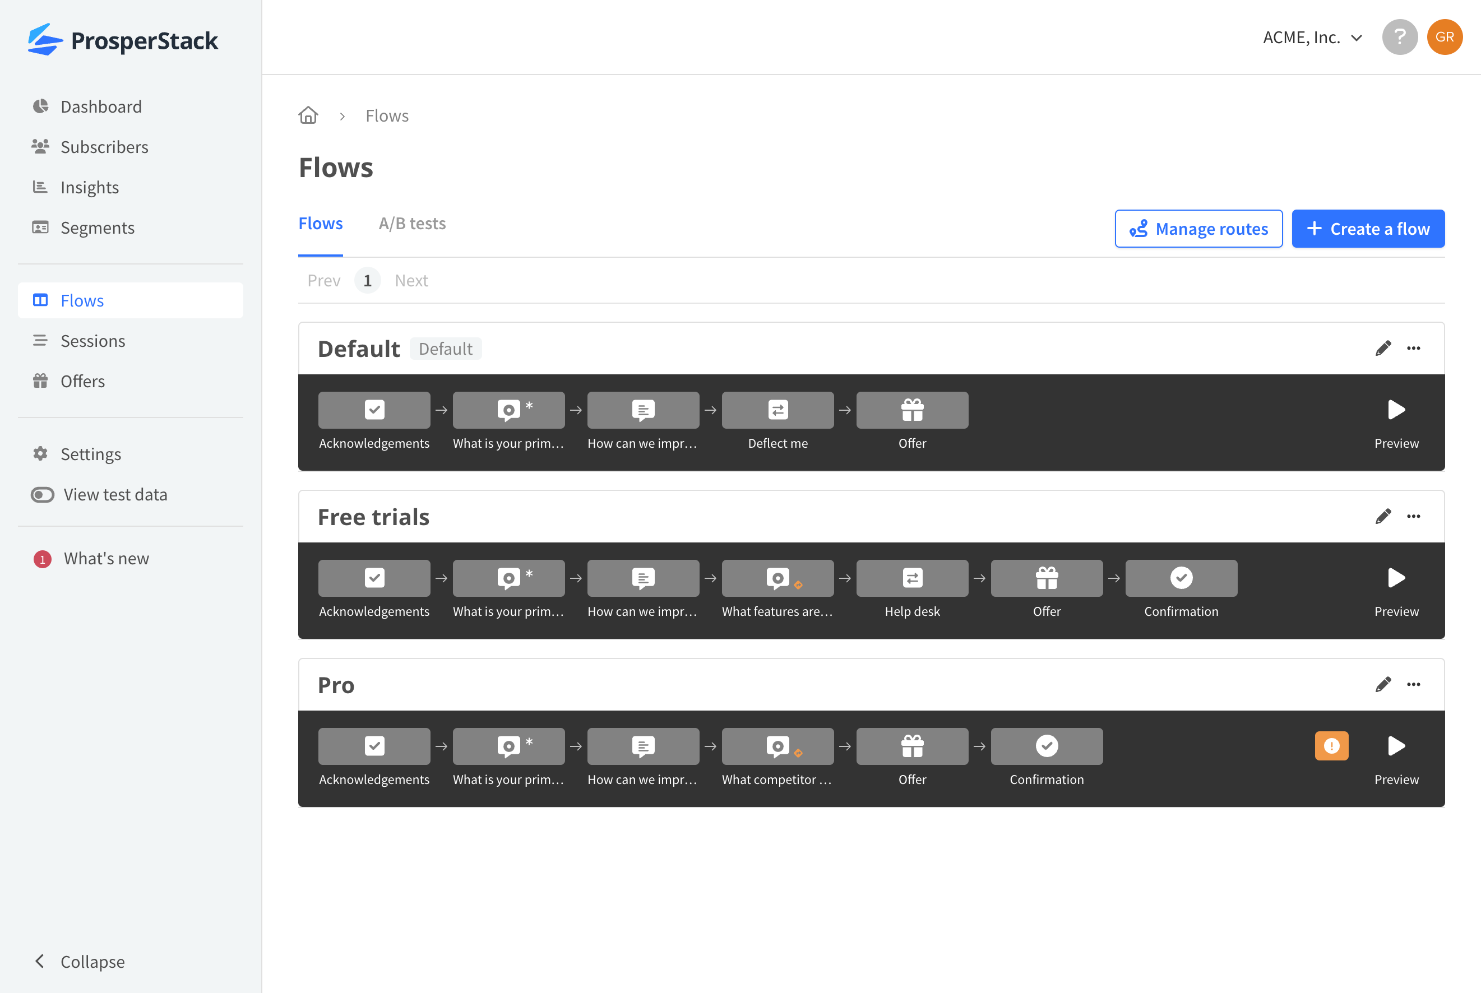Switch to the A/B tests tab
1481x993 pixels.
coord(412,223)
